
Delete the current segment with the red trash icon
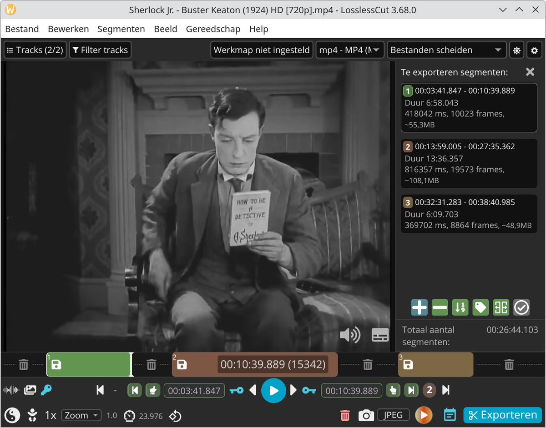click(x=345, y=415)
